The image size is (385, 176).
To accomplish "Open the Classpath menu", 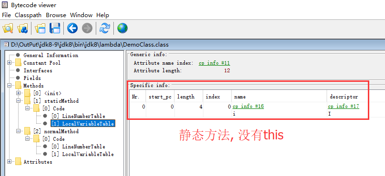I will [28, 15].
